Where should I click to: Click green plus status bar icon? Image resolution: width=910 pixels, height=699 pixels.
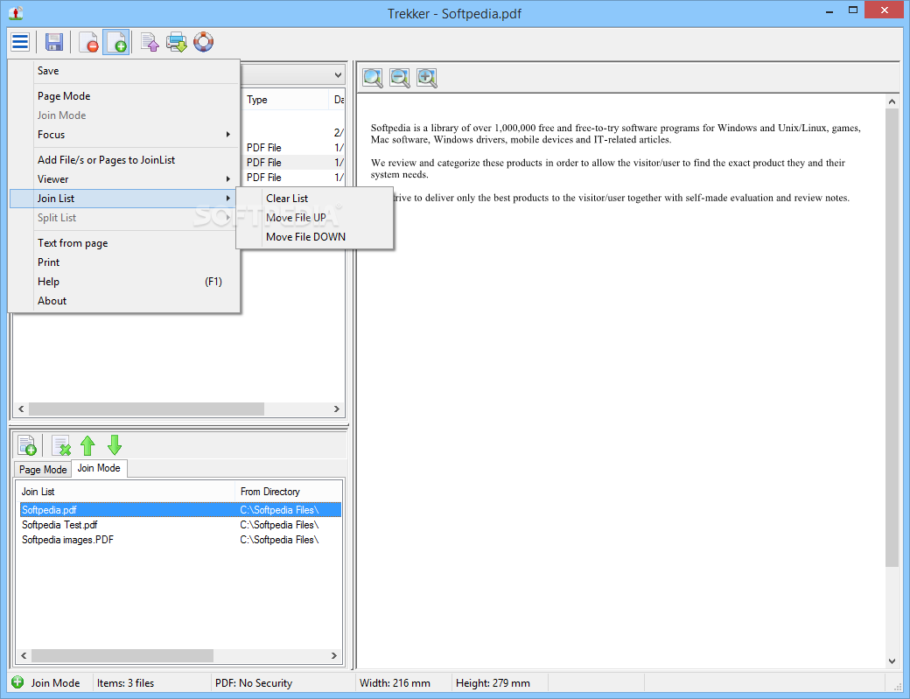pyautogui.click(x=18, y=682)
